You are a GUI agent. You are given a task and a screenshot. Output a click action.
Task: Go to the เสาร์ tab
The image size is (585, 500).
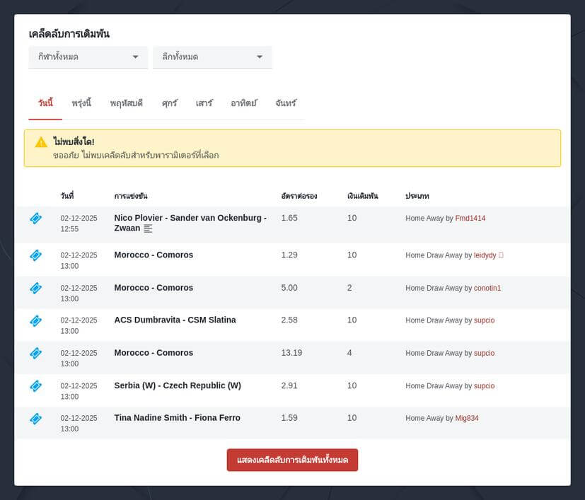coord(204,103)
